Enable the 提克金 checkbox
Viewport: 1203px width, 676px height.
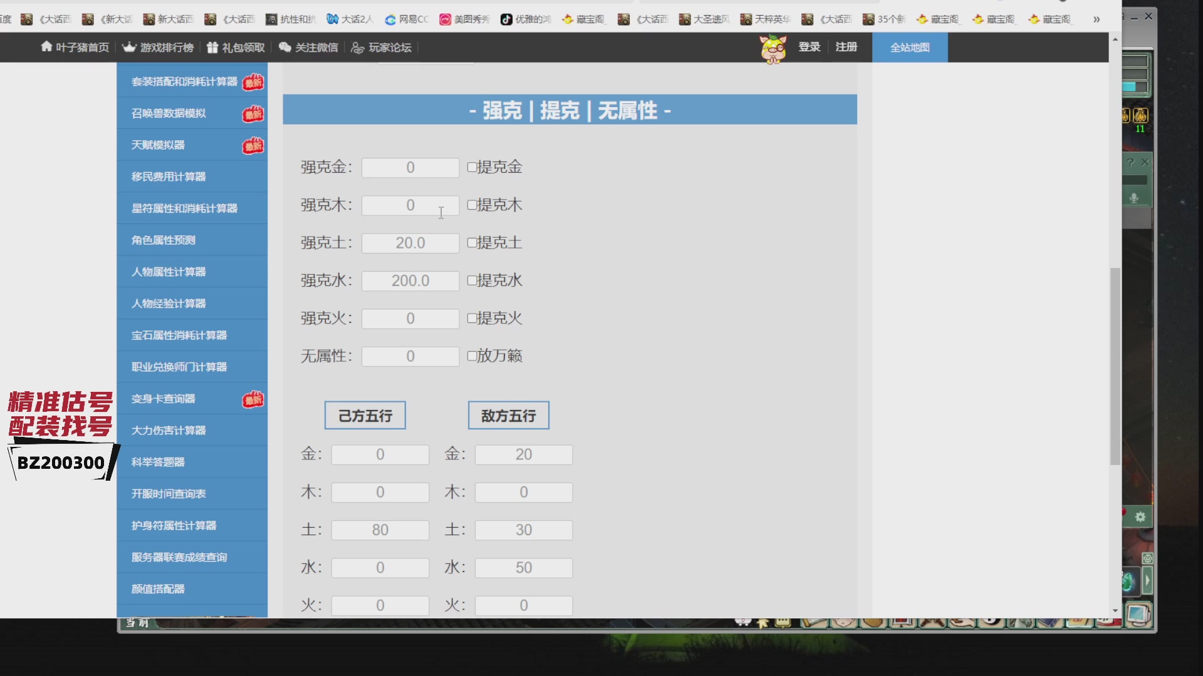coord(471,167)
